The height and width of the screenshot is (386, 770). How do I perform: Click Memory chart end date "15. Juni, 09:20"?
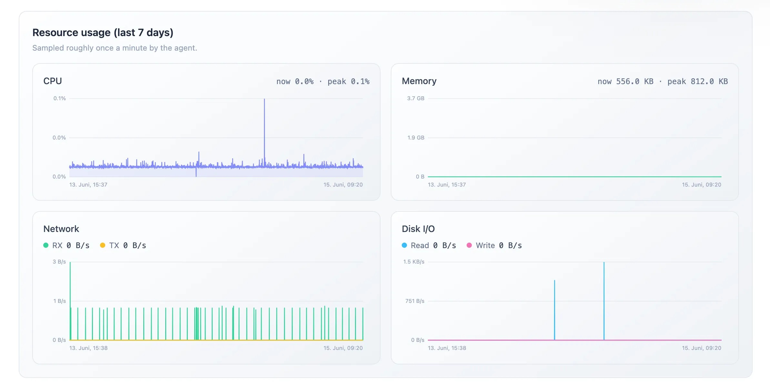coord(702,185)
